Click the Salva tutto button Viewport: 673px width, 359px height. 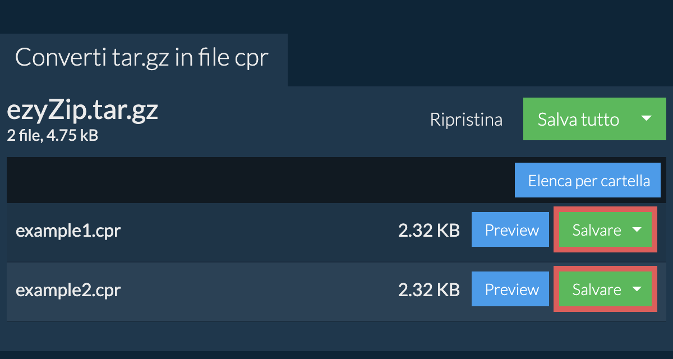click(x=578, y=119)
